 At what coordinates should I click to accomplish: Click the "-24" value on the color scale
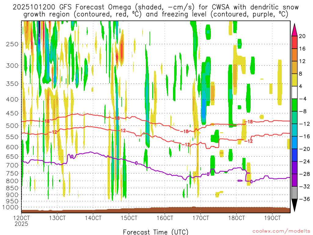pyautogui.click(x=304, y=162)
